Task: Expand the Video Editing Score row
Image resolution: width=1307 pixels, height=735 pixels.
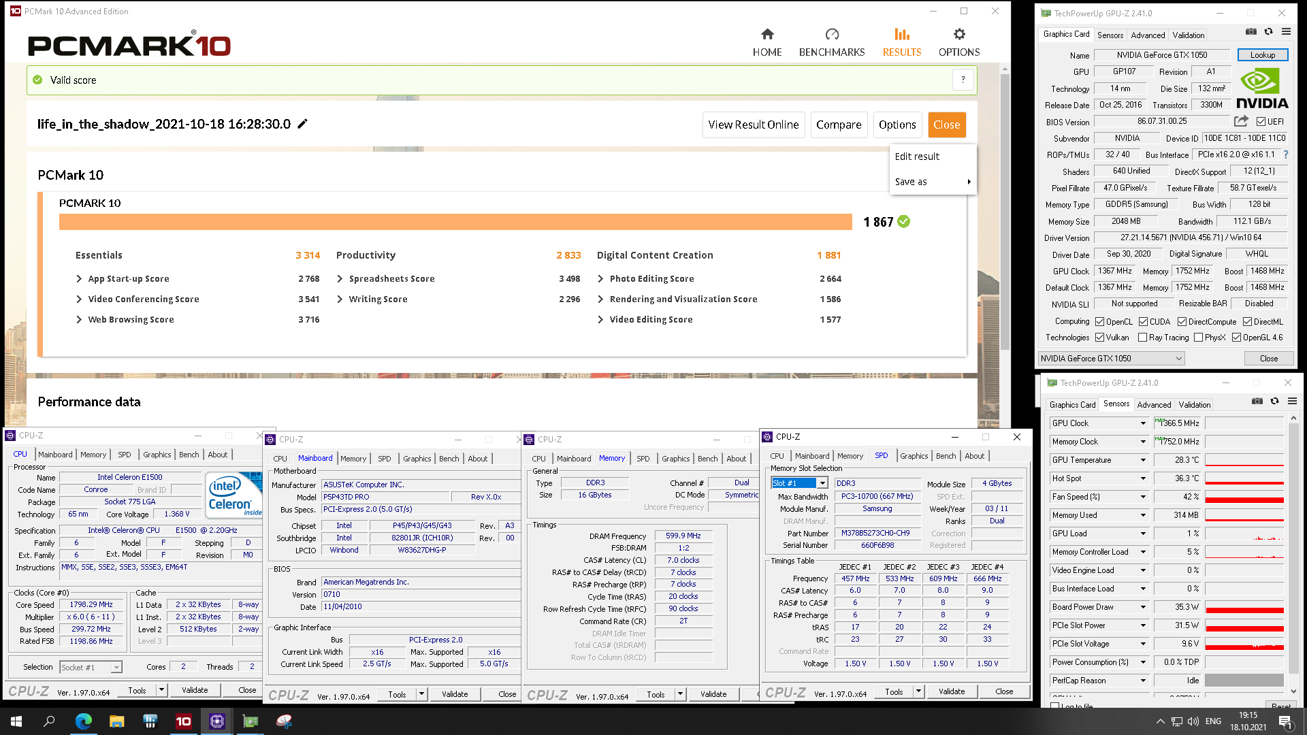Action: (600, 319)
